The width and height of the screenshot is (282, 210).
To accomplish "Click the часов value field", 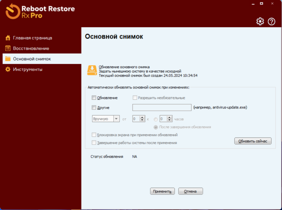I will point(163,119).
